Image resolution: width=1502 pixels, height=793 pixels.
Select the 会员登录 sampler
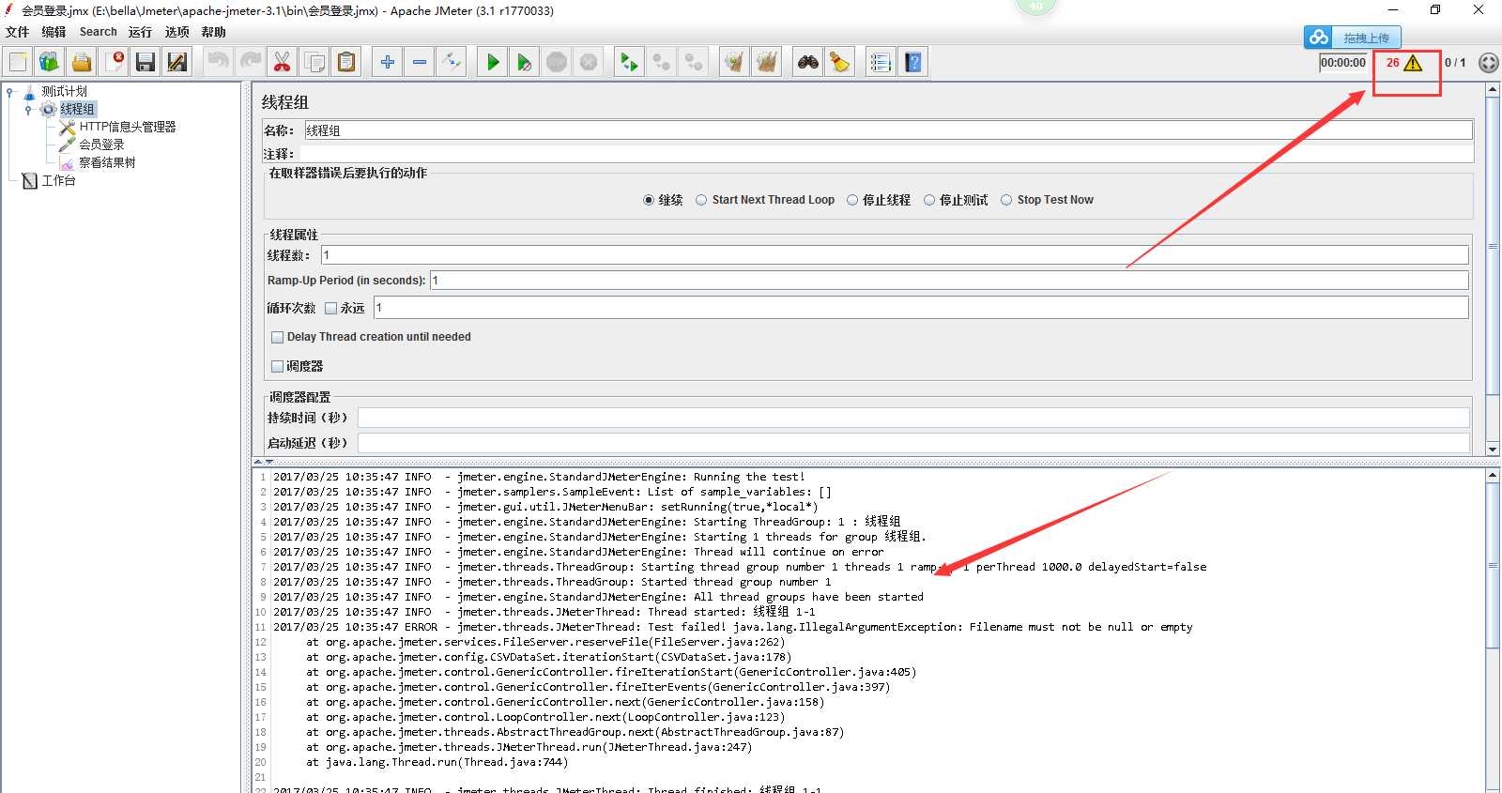(x=101, y=145)
